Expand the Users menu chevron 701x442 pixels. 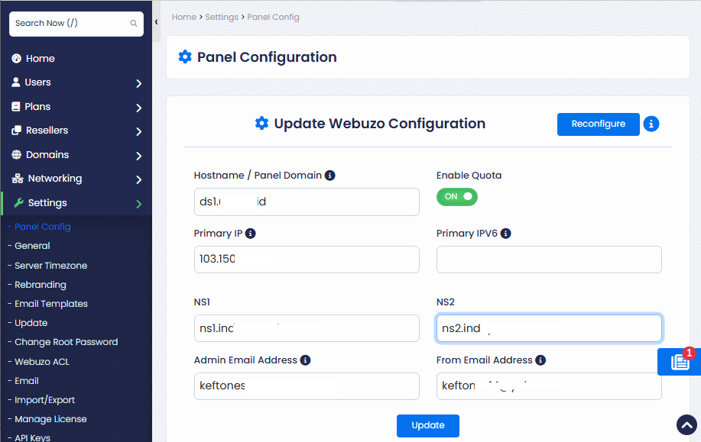click(x=138, y=83)
